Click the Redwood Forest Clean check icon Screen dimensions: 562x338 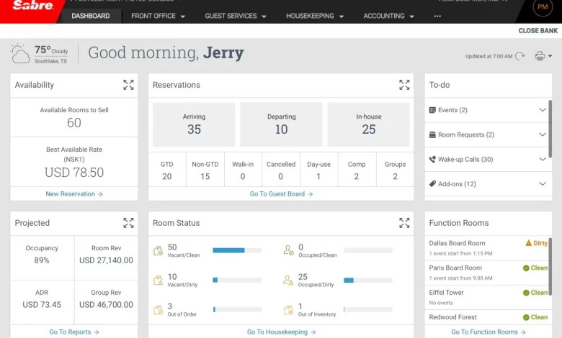point(526,317)
